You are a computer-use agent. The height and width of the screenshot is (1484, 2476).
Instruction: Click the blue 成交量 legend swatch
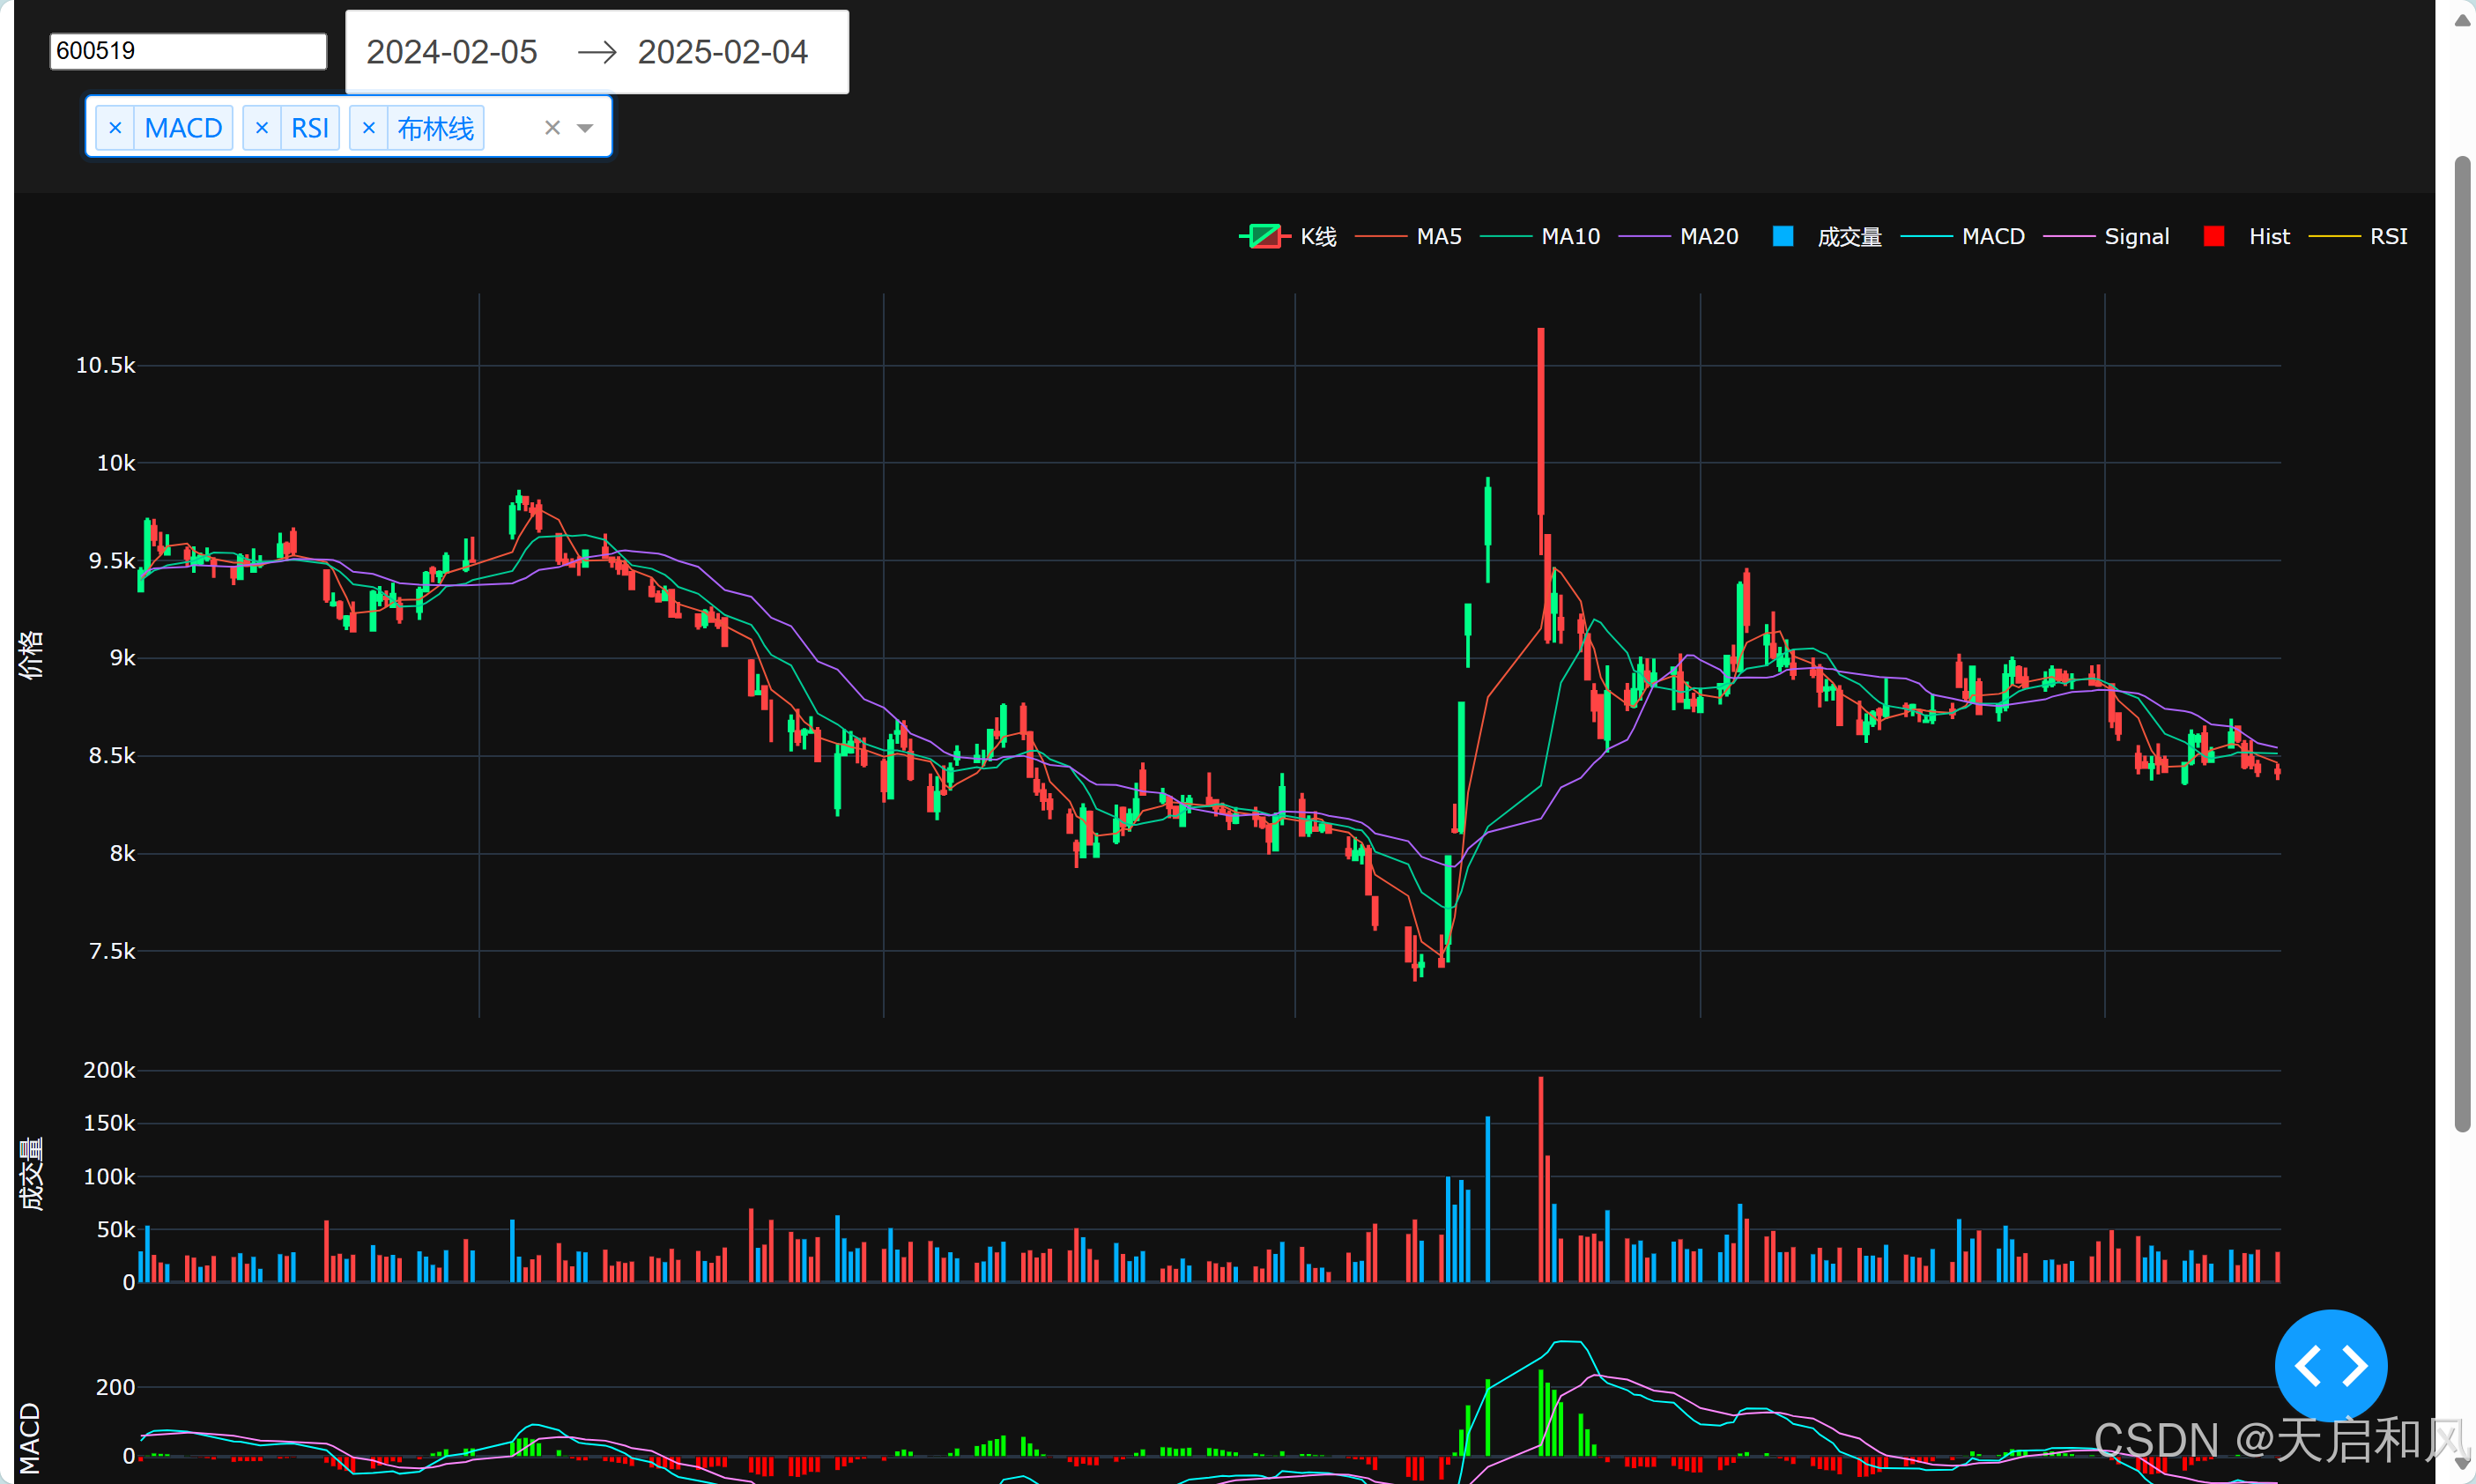coord(1783,237)
